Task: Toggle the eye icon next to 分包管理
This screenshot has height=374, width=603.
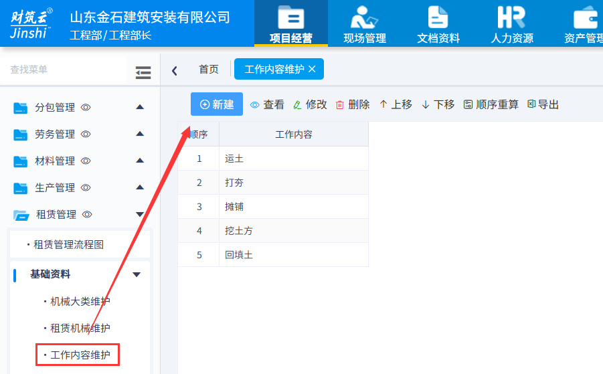Action: 86,107
